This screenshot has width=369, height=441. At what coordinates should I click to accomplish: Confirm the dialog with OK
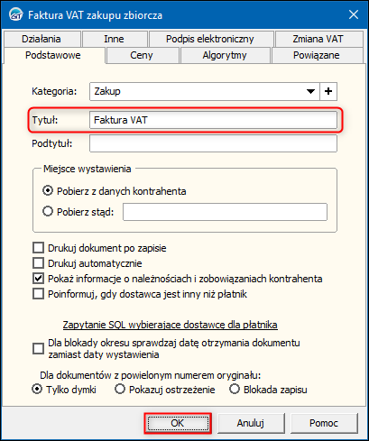[178, 423]
